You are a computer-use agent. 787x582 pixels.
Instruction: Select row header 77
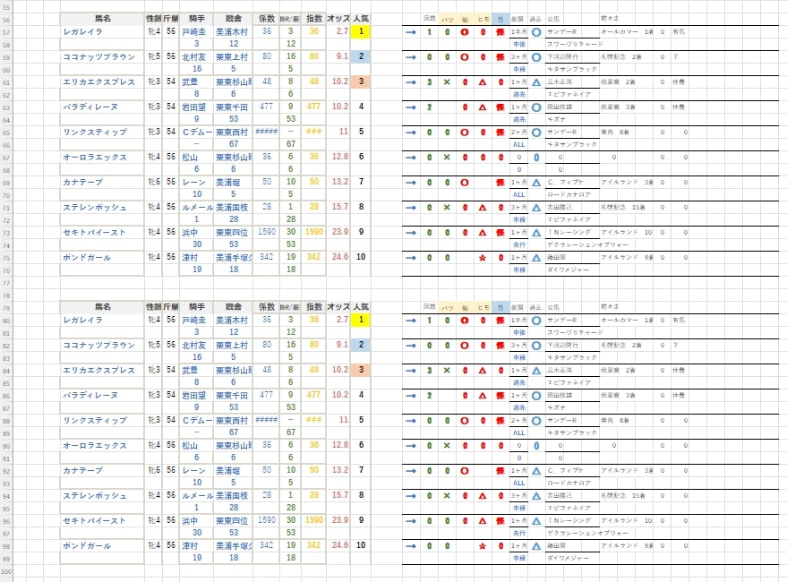click(7, 282)
